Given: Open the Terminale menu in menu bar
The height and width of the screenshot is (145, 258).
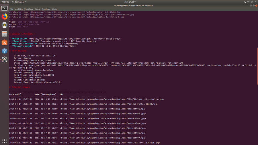Looking at the screenshot, I should (x=46, y=9).
